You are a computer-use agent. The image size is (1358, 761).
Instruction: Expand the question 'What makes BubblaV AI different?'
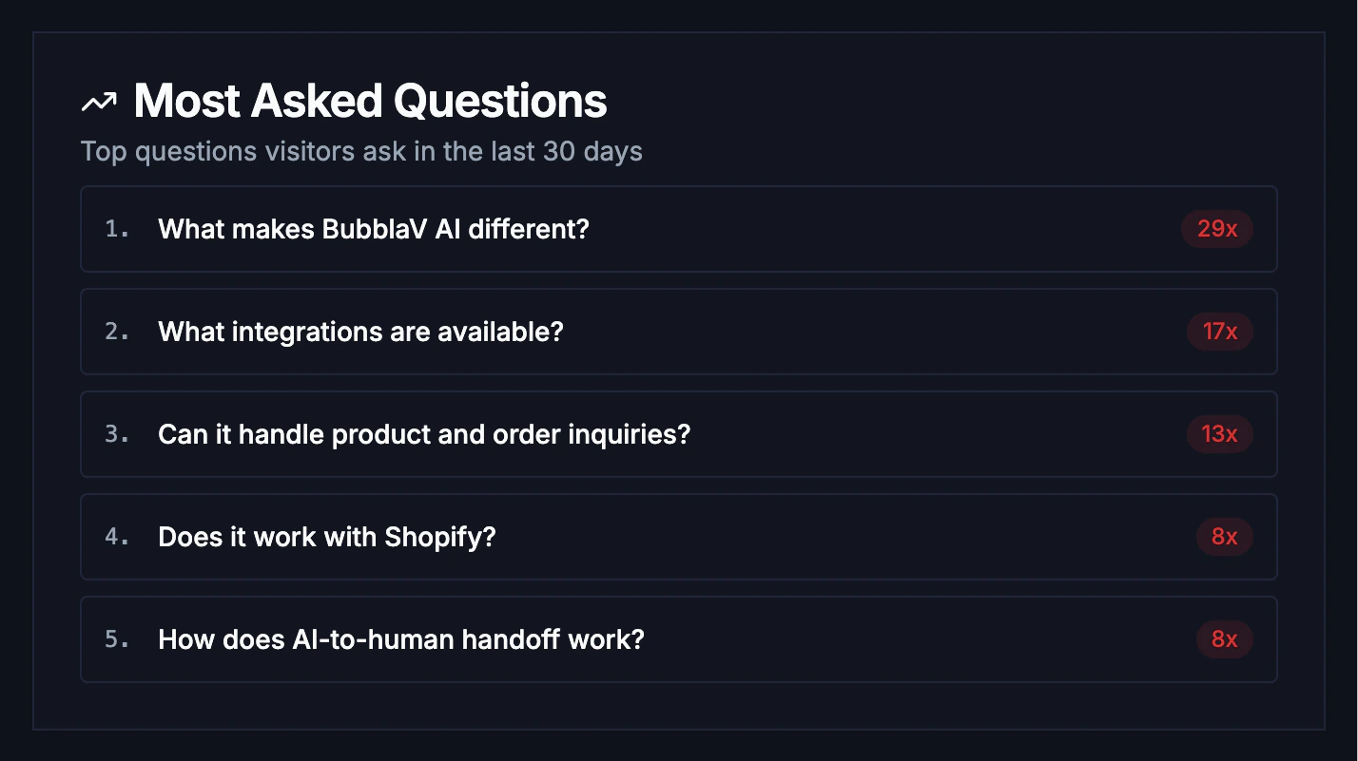click(373, 229)
